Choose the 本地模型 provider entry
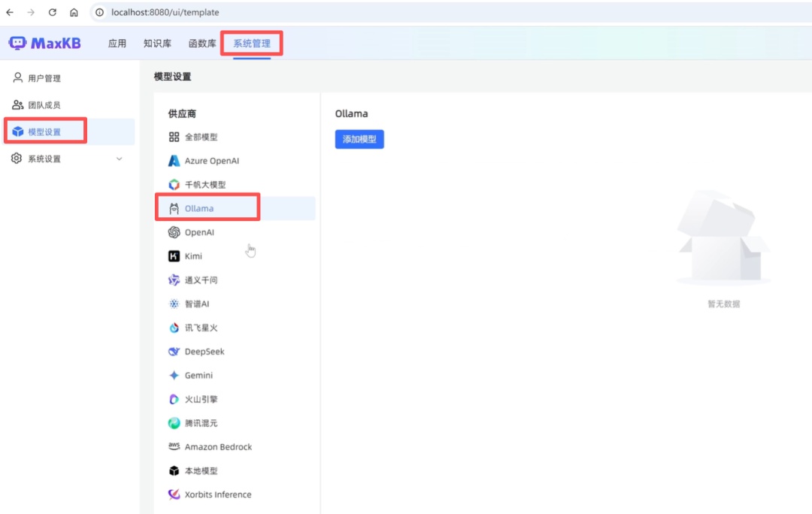This screenshot has height=514, width=812. point(201,471)
